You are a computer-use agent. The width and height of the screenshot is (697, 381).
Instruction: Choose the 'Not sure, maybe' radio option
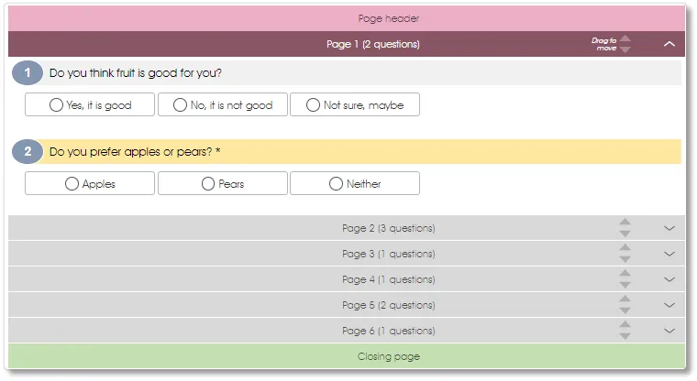pos(314,105)
